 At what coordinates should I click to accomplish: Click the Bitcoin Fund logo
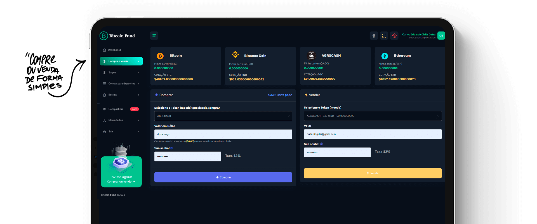click(x=117, y=36)
